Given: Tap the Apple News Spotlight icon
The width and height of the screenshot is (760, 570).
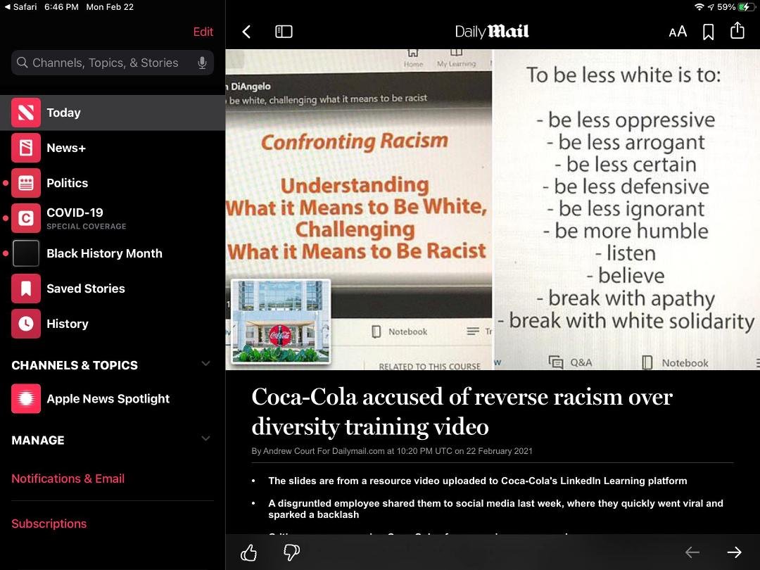Looking at the screenshot, I should tap(26, 398).
